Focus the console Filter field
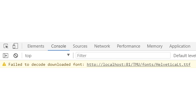The image size is (196, 110). click(123, 55)
